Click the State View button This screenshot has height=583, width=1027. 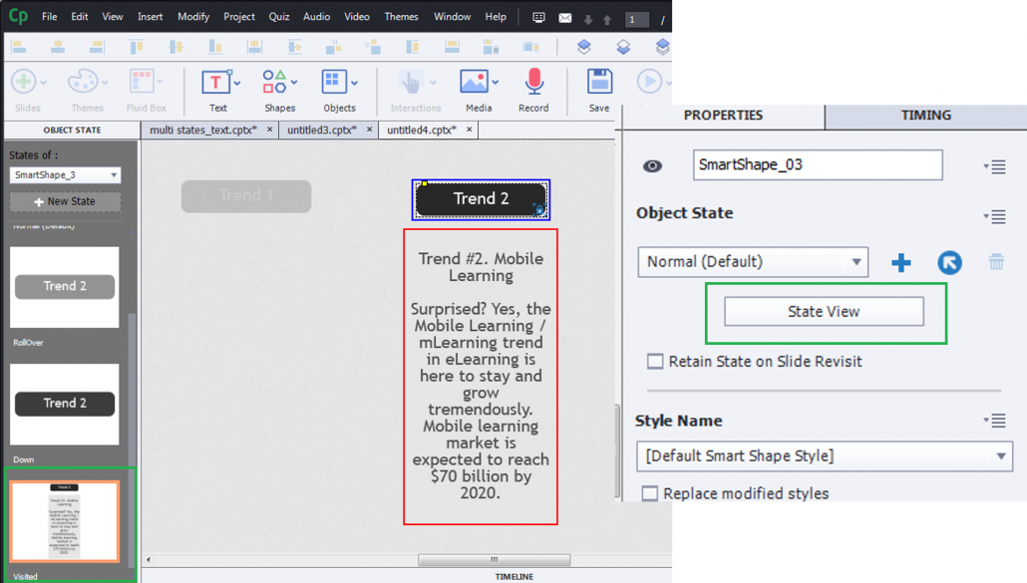tap(826, 311)
